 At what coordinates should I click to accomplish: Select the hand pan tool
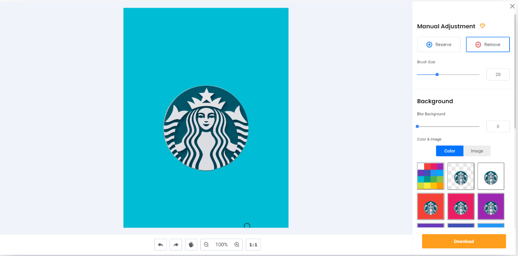[191, 245]
